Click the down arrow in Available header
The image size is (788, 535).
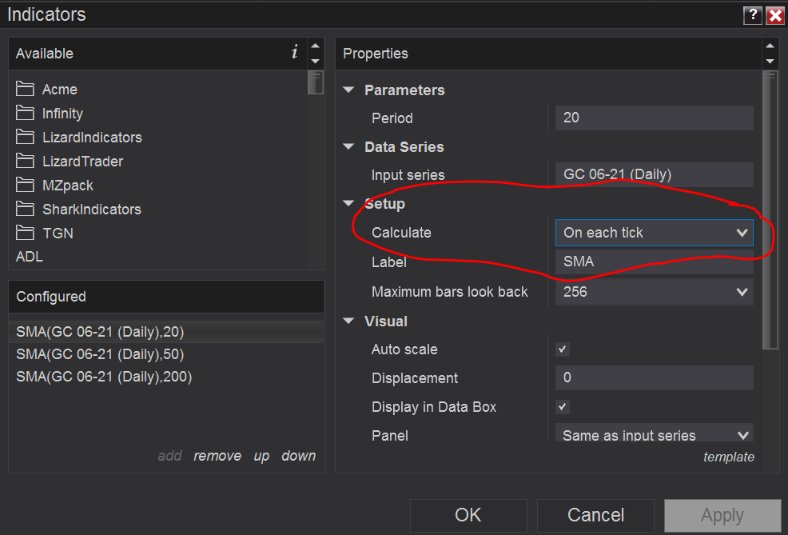coord(315,62)
